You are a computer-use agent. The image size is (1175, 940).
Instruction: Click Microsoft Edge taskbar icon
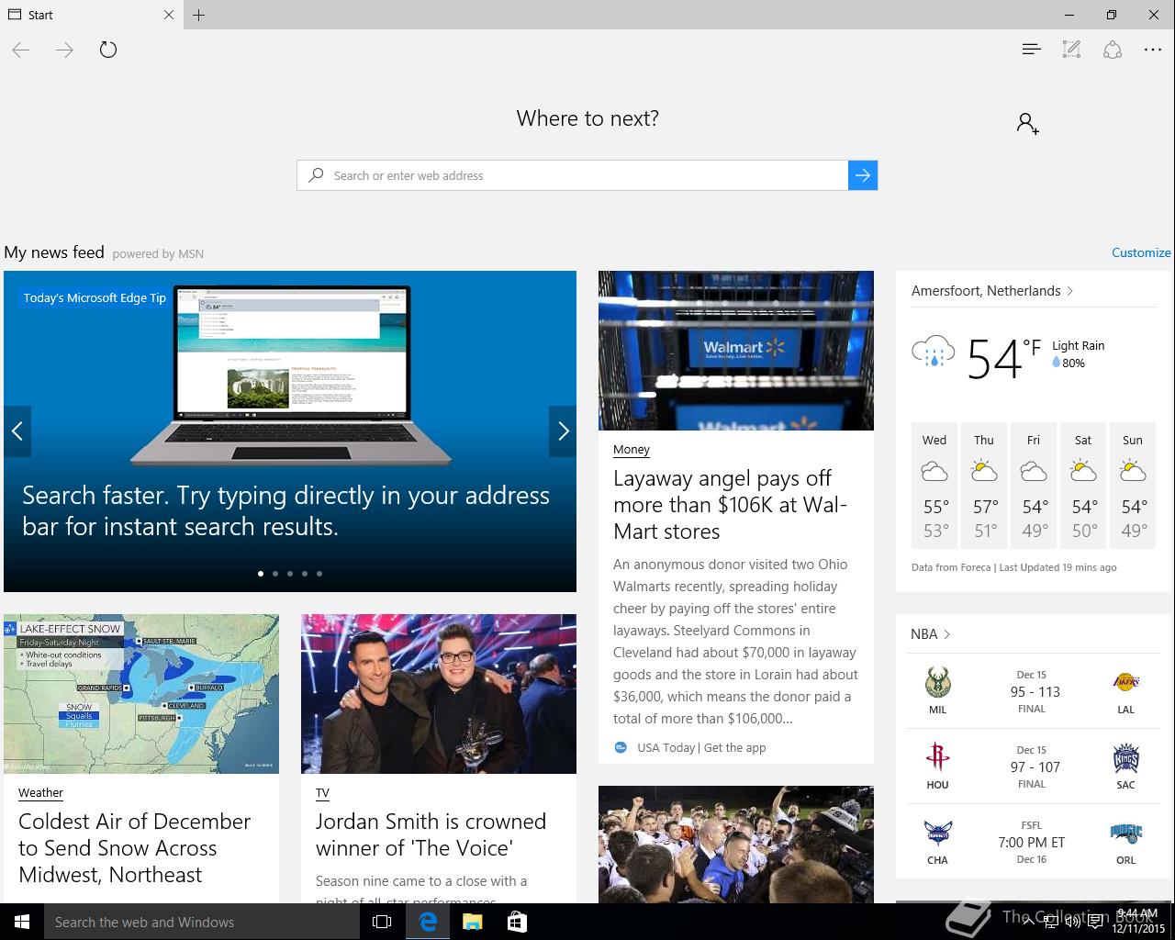point(428,922)
